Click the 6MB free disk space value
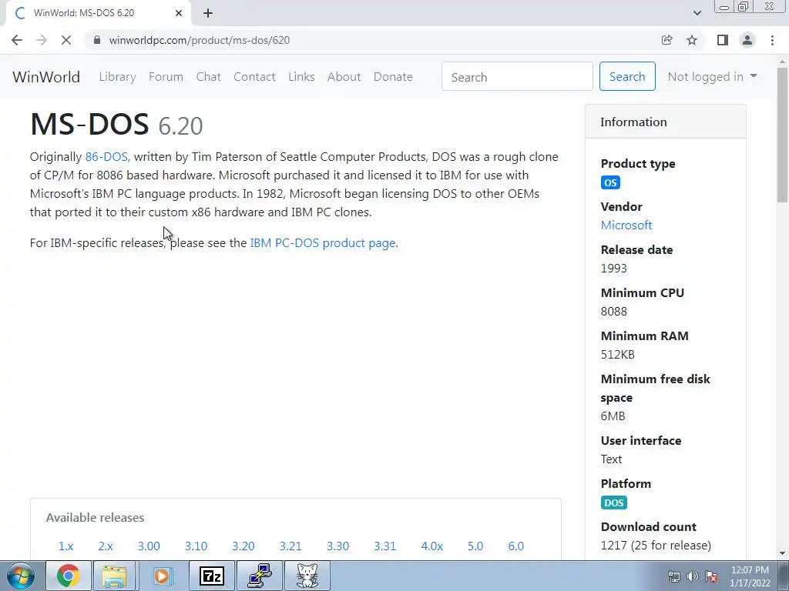The image size is (789, 591). click(613, 416)
